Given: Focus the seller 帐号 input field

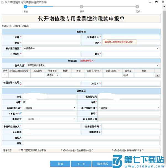Looking at the screenshot, I should click(x=129, y=114).
